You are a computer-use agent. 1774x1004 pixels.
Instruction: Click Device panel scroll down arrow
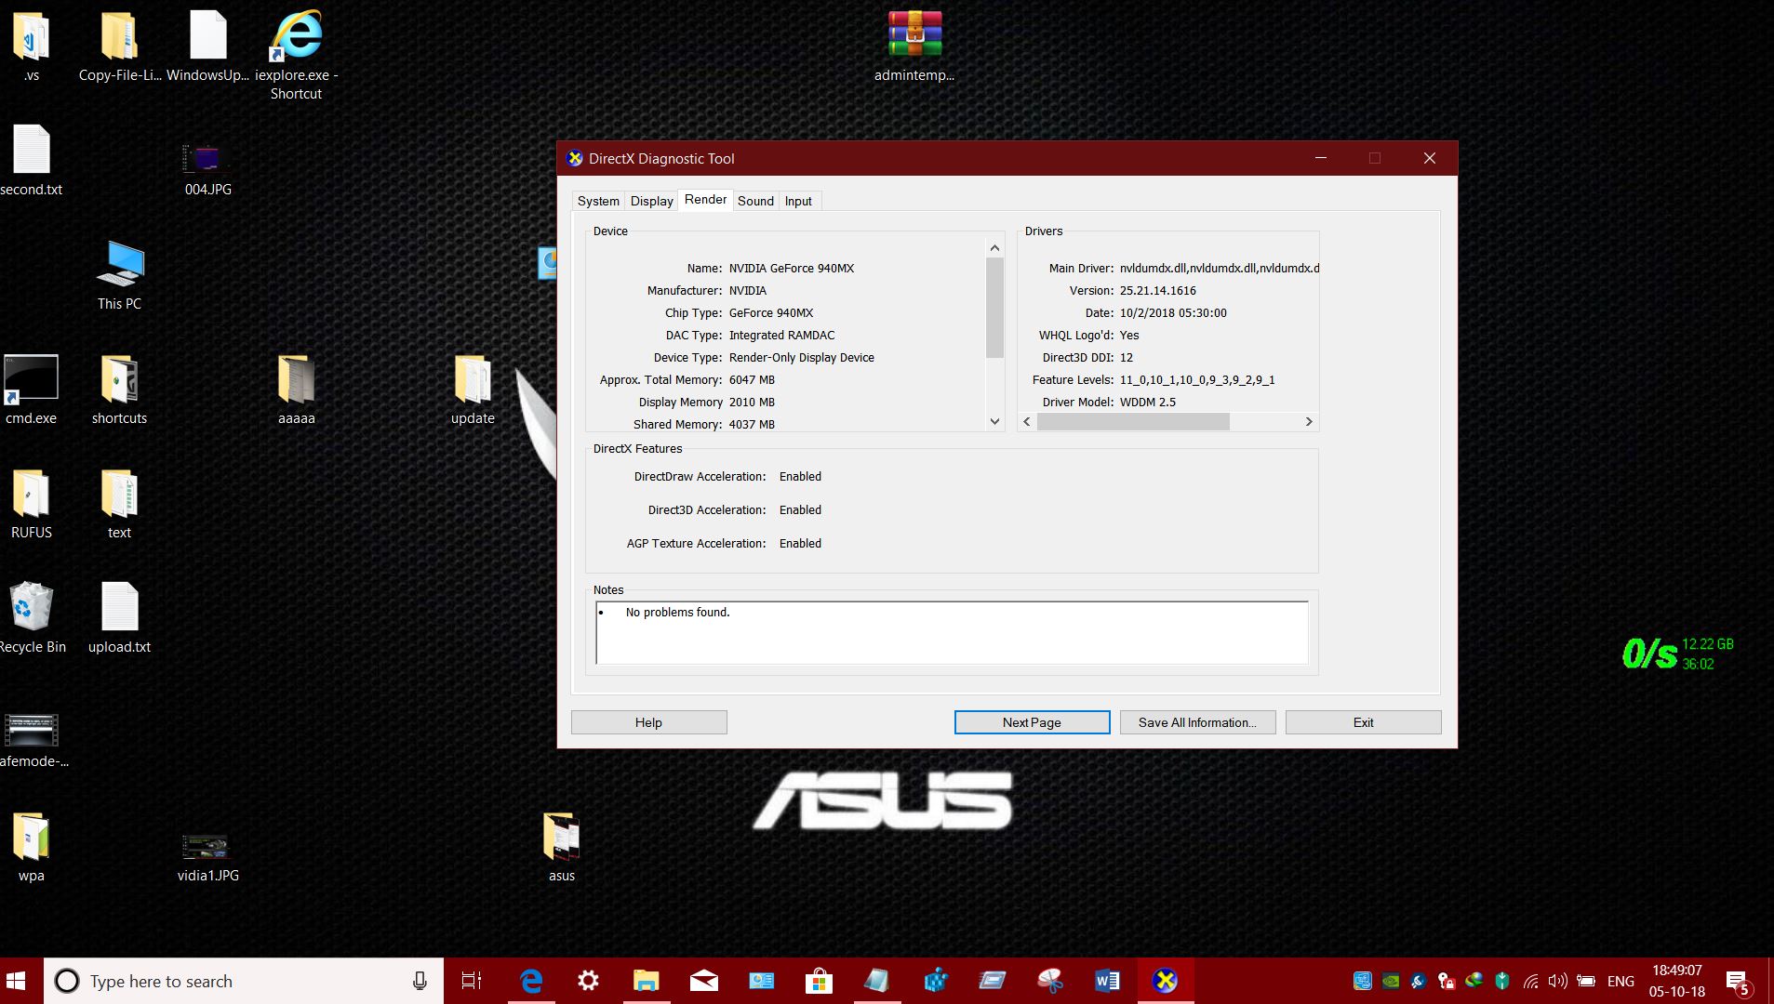994,421
